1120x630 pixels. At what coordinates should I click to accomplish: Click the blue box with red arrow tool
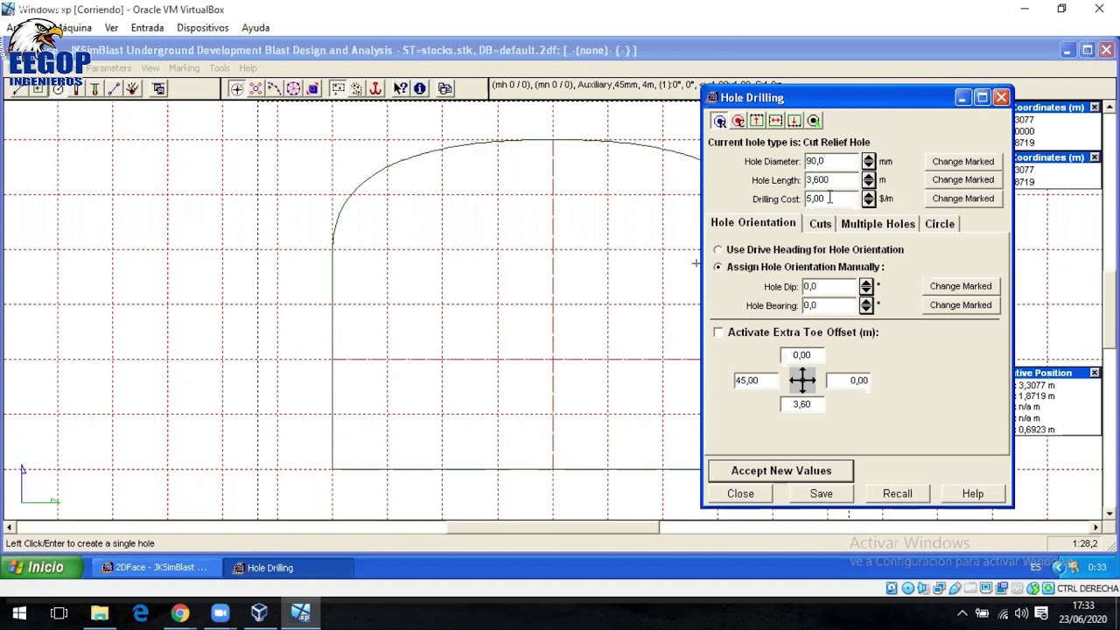(x=312, y=88)
